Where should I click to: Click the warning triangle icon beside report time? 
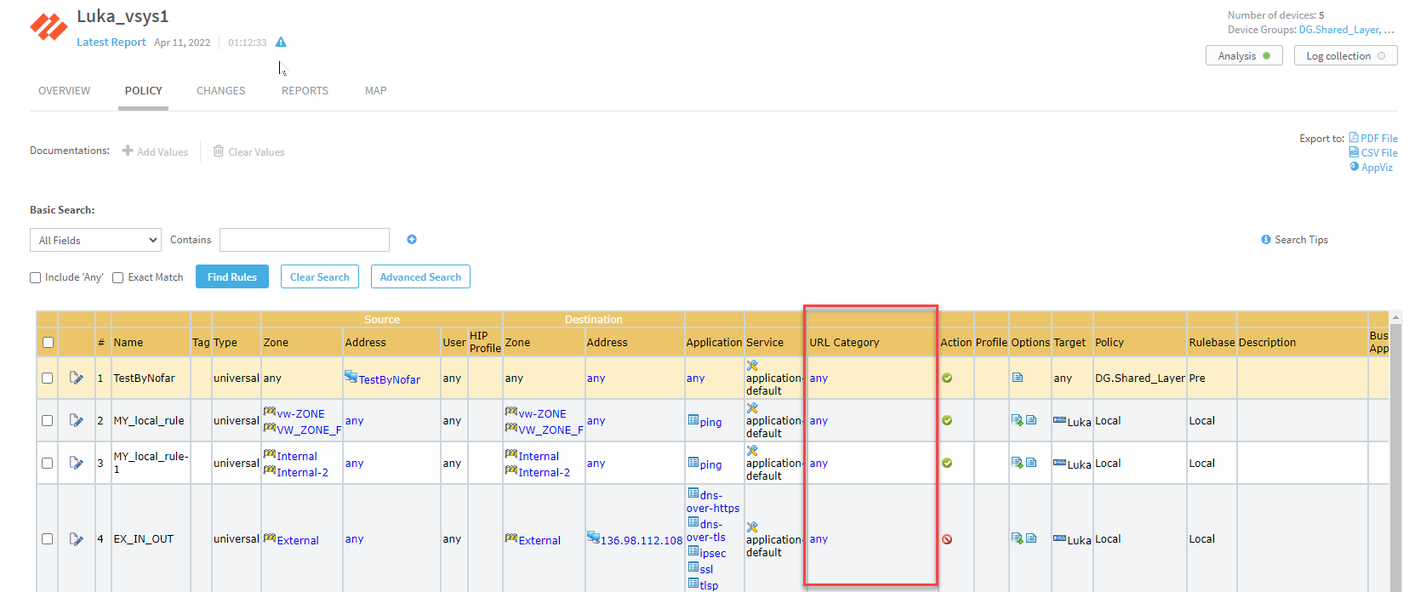pos(281,43)
